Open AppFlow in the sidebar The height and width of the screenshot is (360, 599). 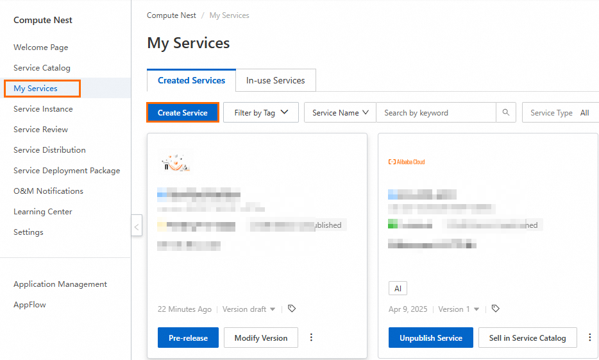click(x=30, y=305)
